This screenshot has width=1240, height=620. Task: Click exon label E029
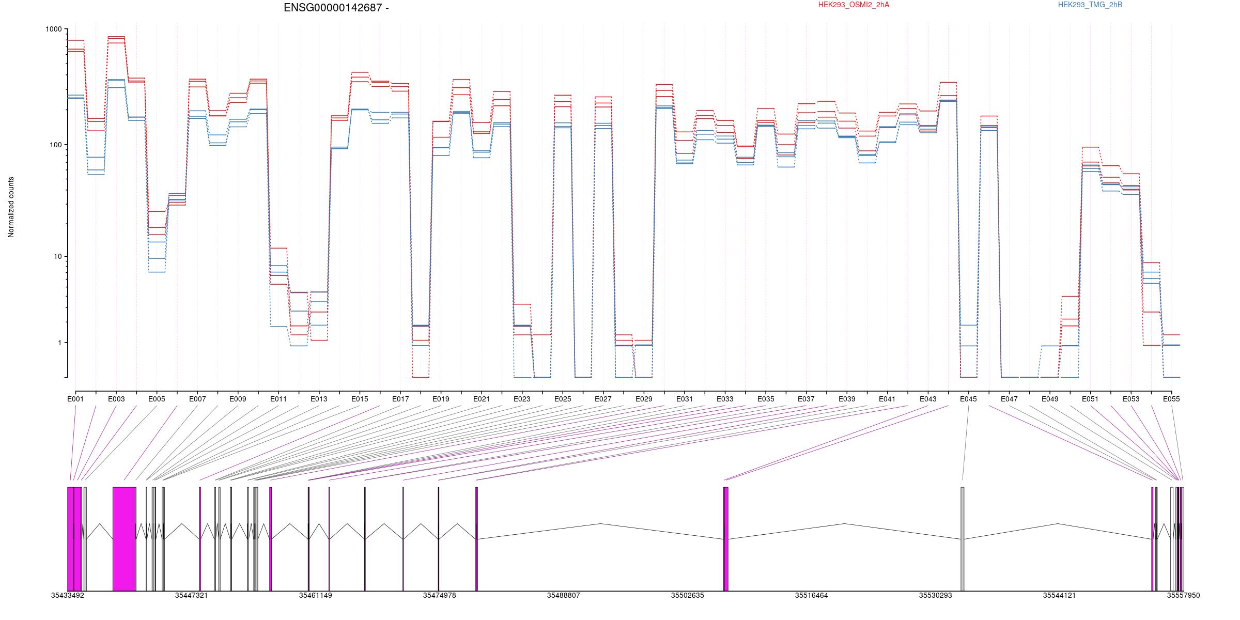[x=644, y=399]
